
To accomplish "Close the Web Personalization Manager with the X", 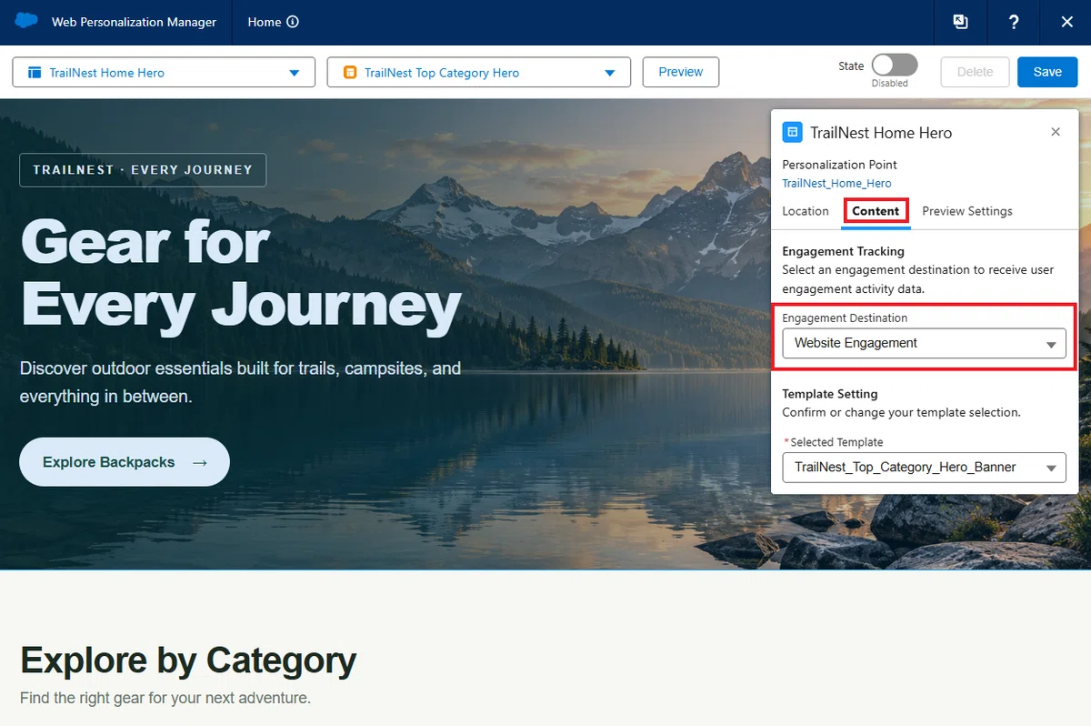I will 1067,22.
